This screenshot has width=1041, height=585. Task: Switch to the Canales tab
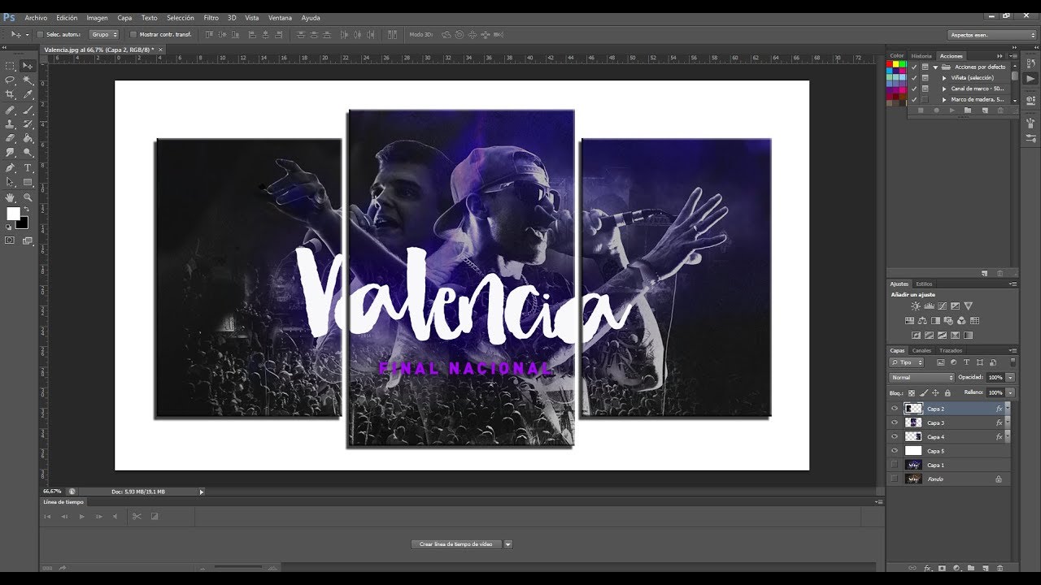click(921, 351)
